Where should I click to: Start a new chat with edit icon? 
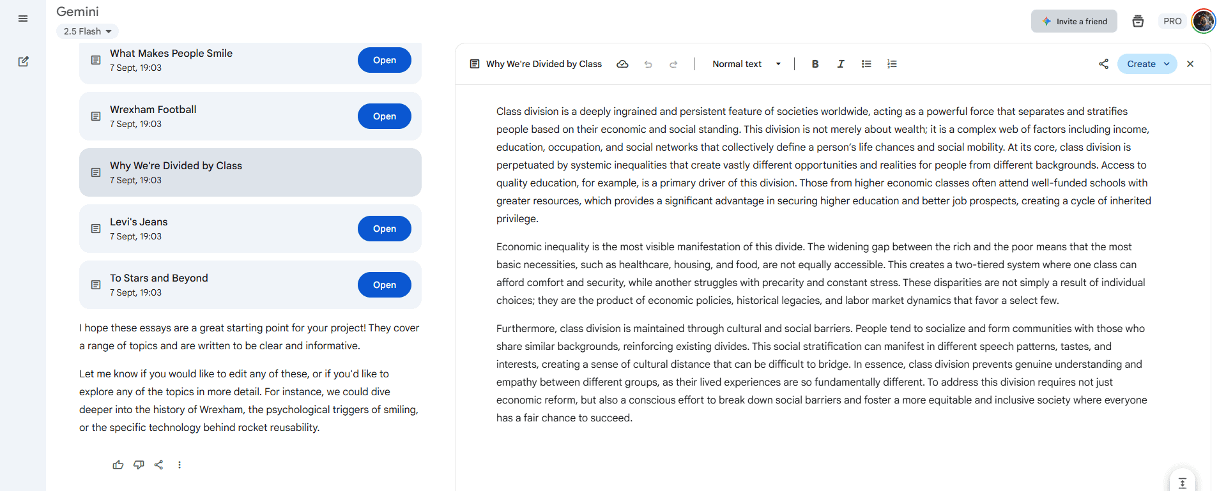click(x=23, y=62)
